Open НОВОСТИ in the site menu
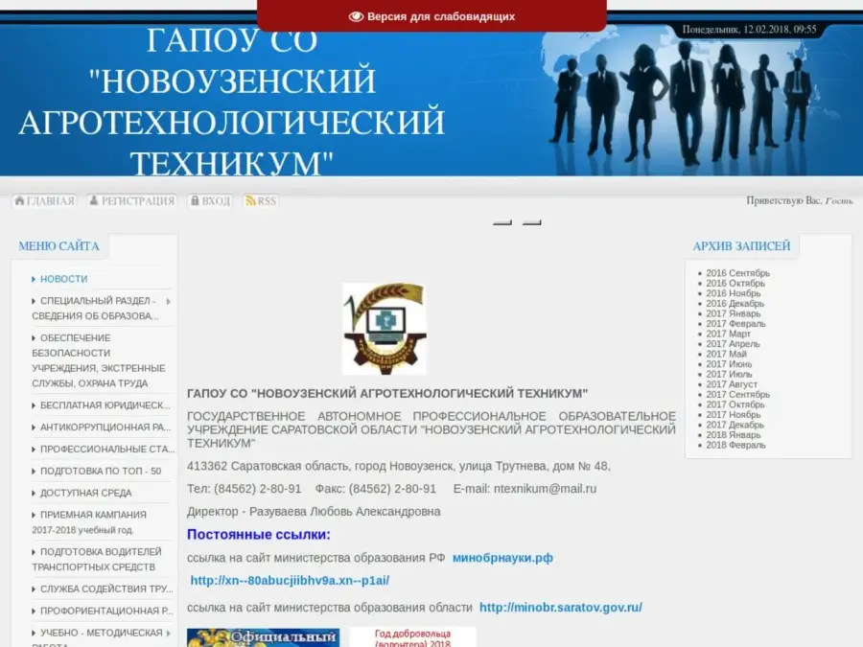This screenshot has height=647, width=863. click(x=64, y=279)
